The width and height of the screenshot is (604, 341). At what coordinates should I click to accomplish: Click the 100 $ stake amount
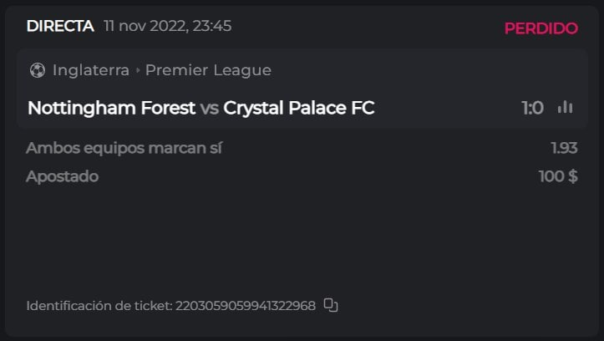click(x=558, y=176)
